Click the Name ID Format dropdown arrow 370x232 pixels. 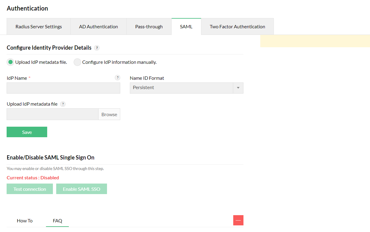pos(238,88)
